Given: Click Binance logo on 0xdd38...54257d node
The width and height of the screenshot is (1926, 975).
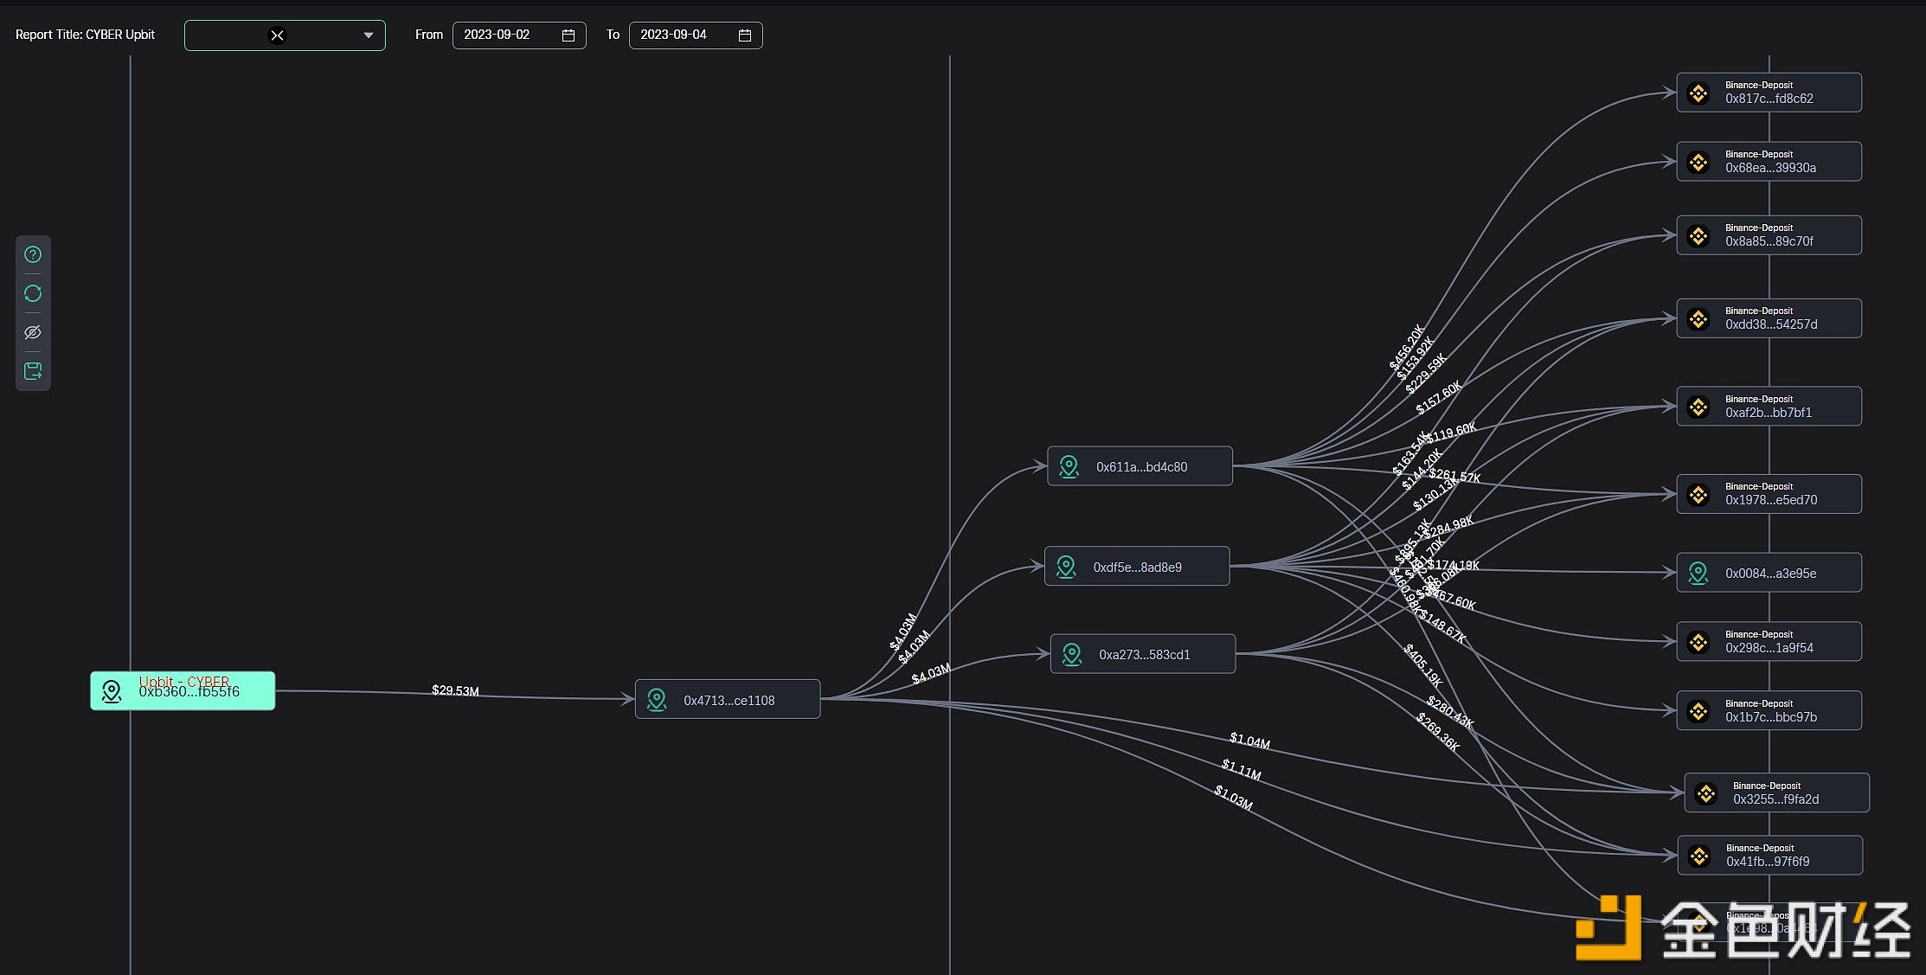Looking at the screenshot, I should [x=1698, y=319].
